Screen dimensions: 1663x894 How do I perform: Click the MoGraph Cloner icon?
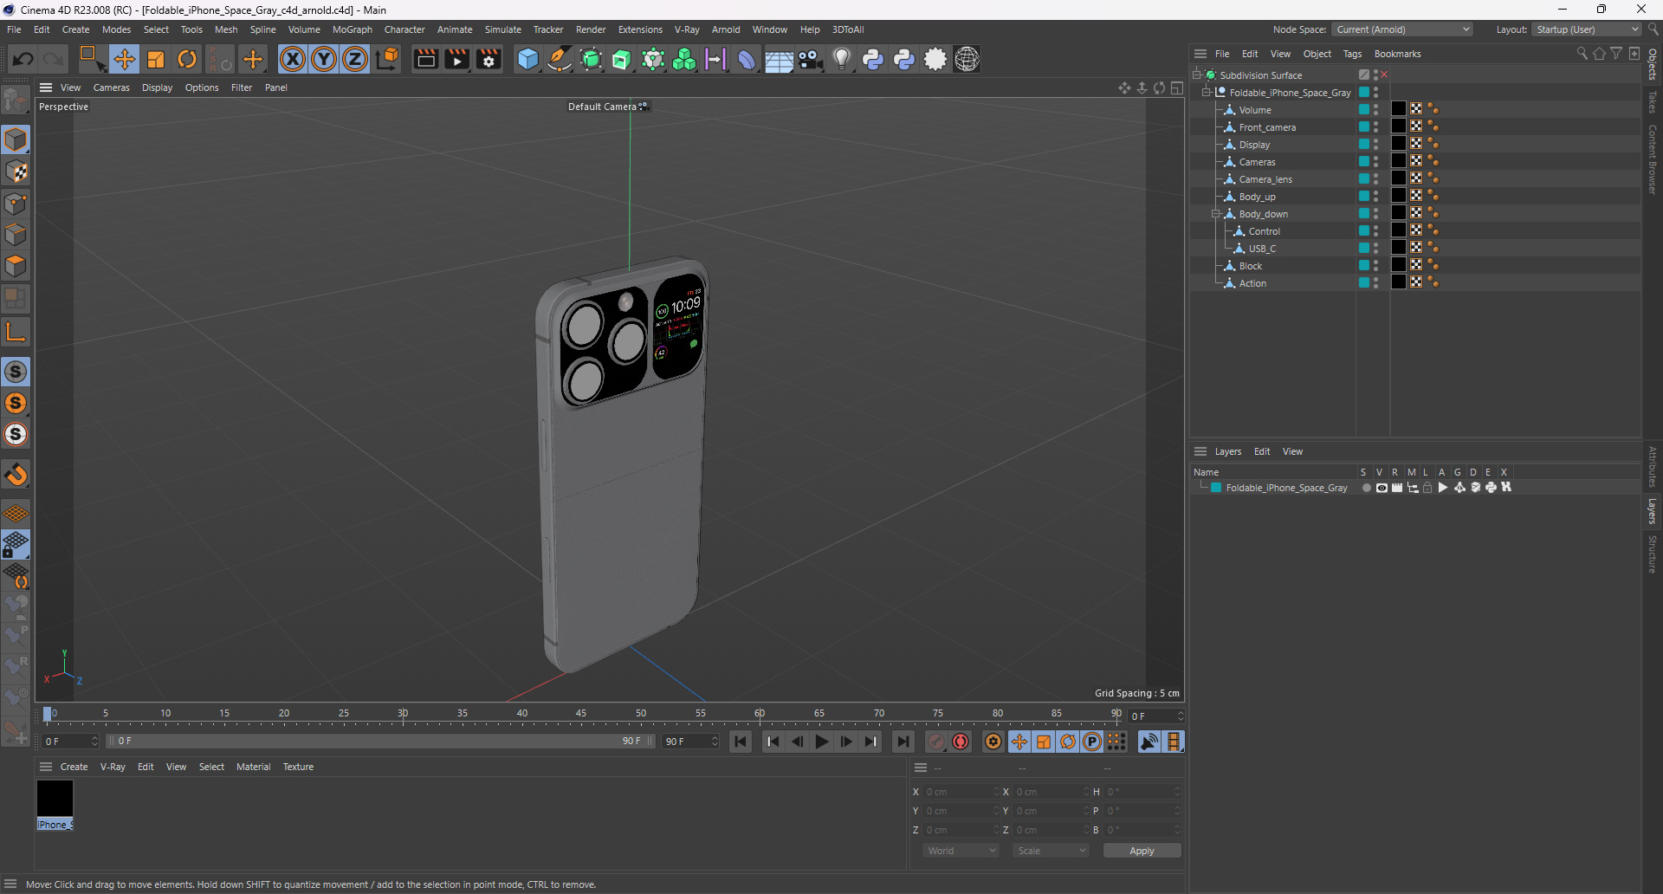pos(684,59)
